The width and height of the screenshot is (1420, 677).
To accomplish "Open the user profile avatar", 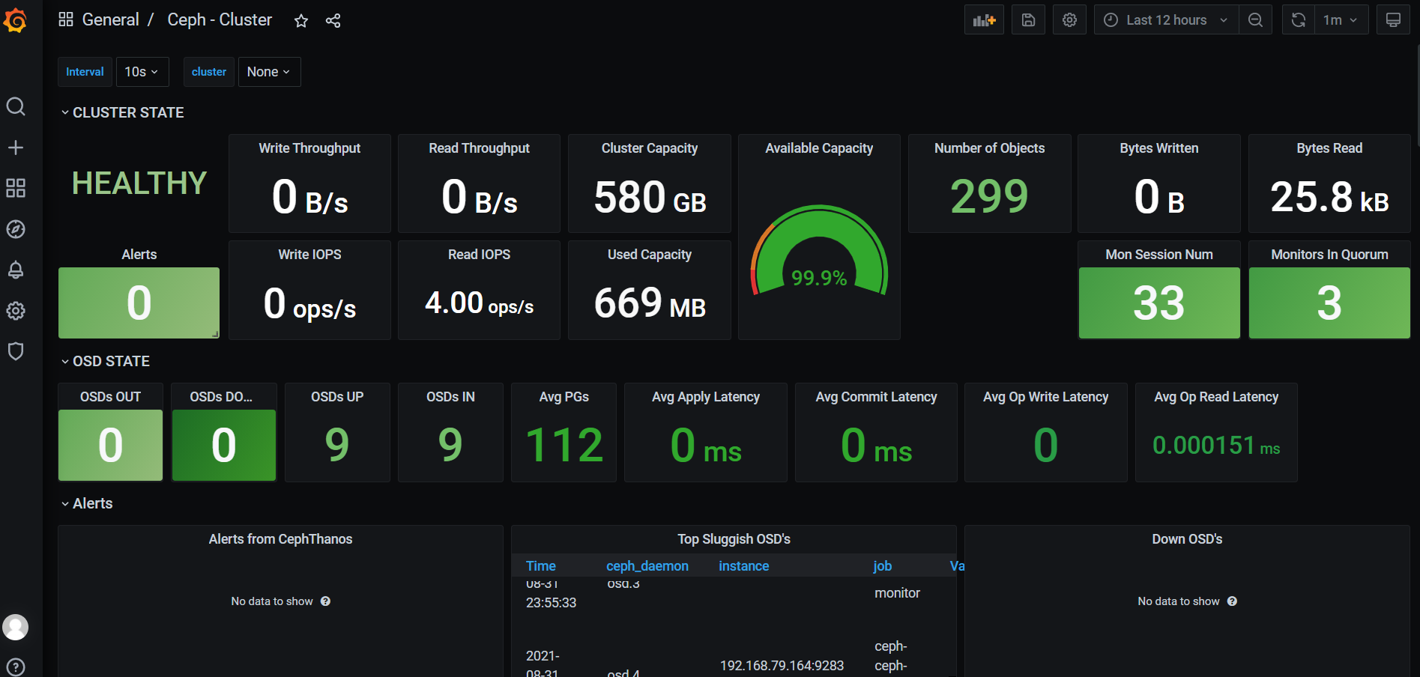I will (16, 627).
